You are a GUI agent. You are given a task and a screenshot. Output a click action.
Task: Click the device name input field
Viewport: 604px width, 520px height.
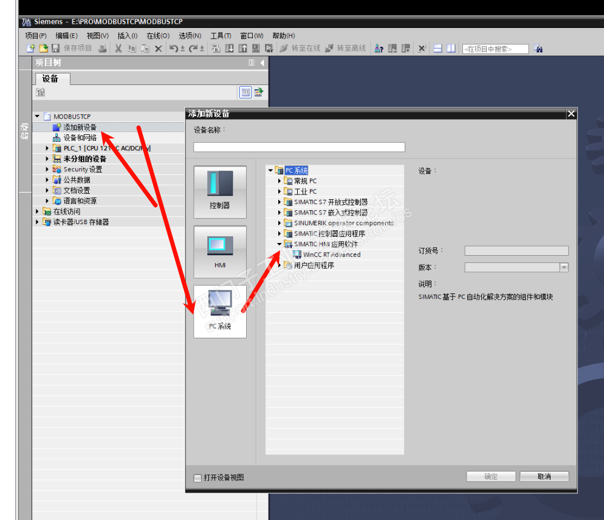[299, 147]
